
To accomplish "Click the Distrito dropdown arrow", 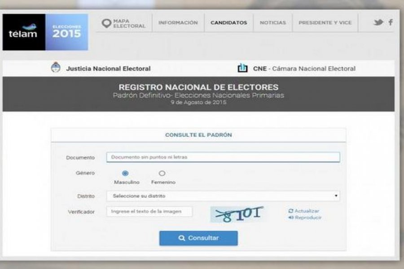I will tap(336, 196).
